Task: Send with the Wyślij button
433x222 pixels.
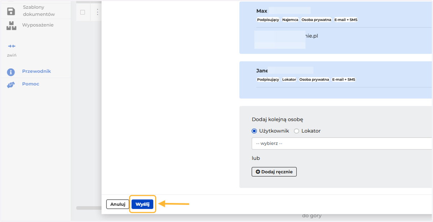Action: 143,204
